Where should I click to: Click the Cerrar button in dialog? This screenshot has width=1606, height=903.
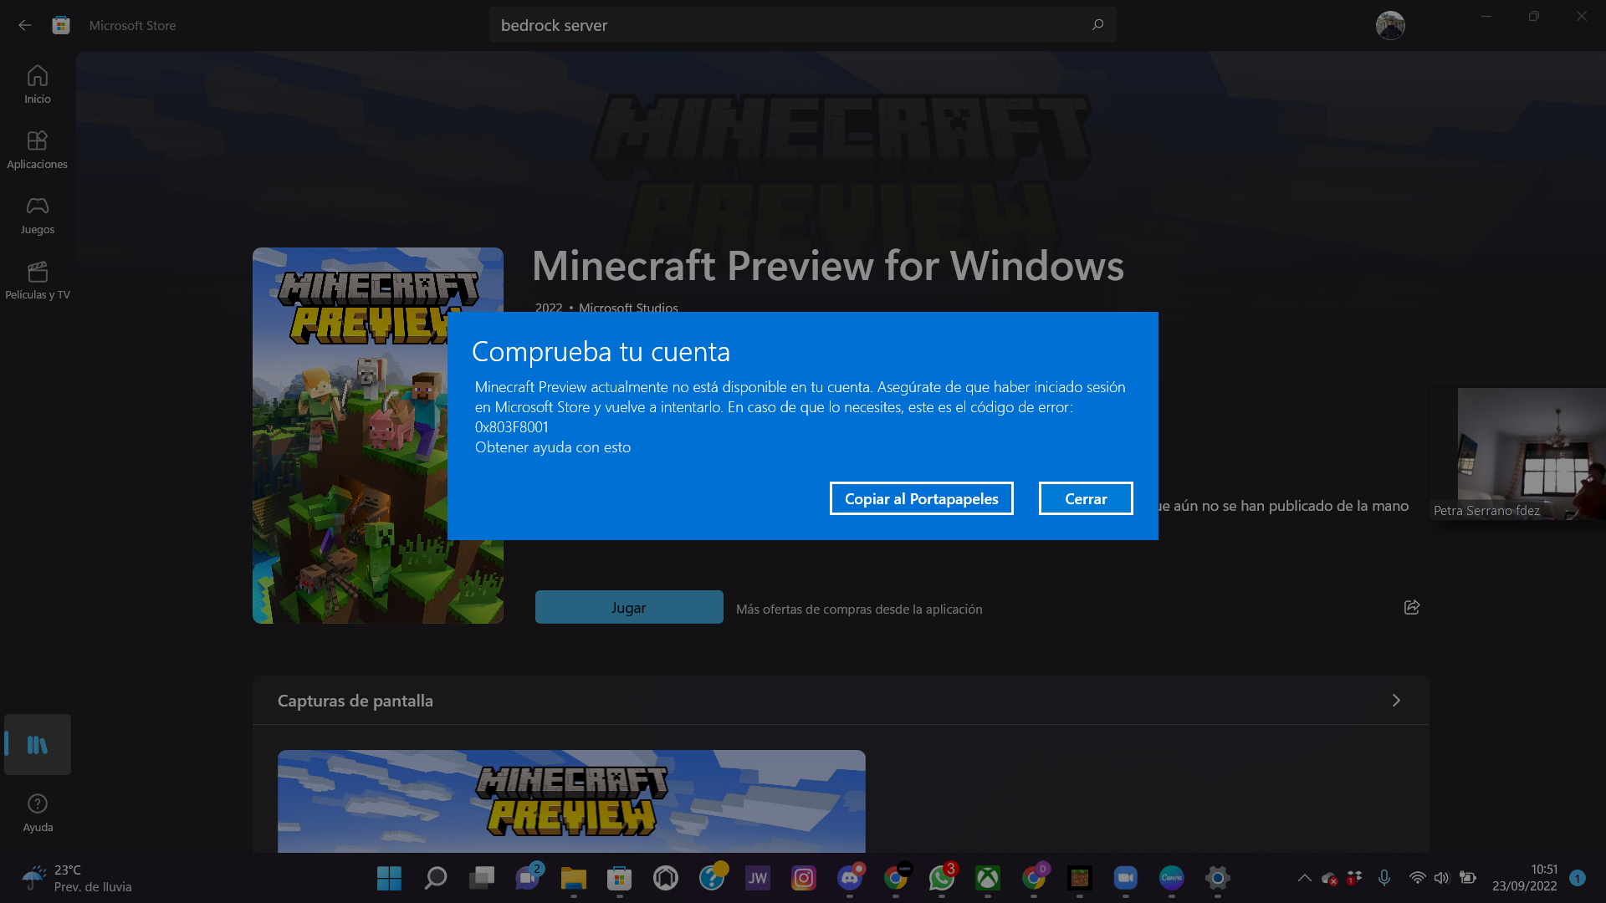click(x=1085, y=499)
